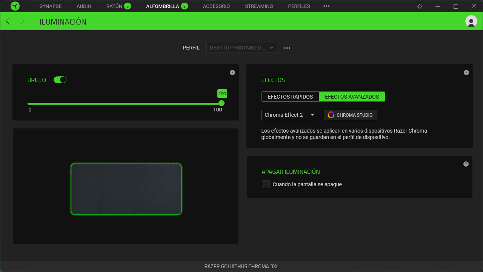The height and width of the screenshot is (272, 483).
Task: Open the Streaming tab
Action: pyautogui.click(x=259, y=6)
